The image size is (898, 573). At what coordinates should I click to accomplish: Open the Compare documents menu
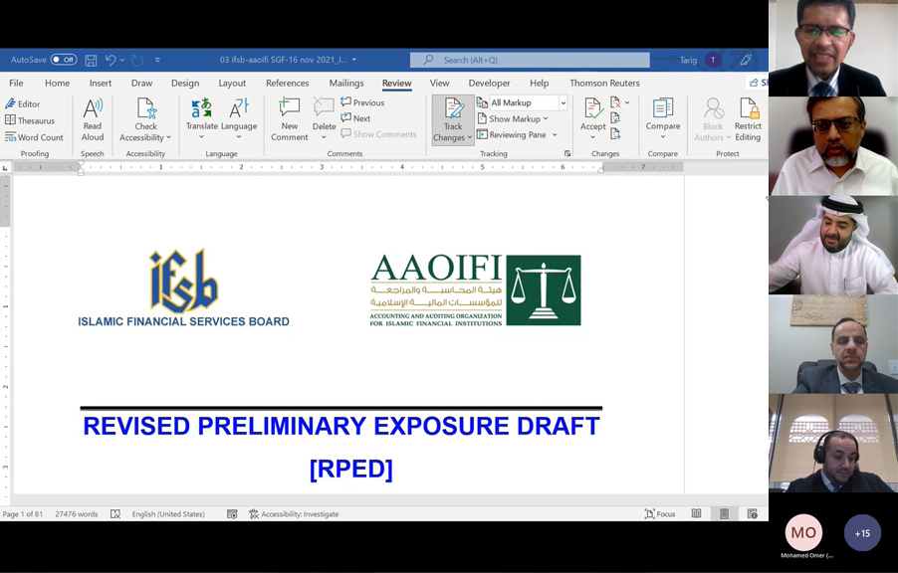pos(663,119)
